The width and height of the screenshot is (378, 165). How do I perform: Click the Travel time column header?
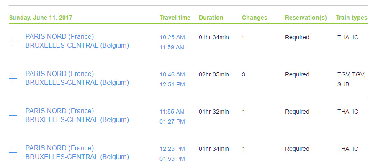[175, 18]
